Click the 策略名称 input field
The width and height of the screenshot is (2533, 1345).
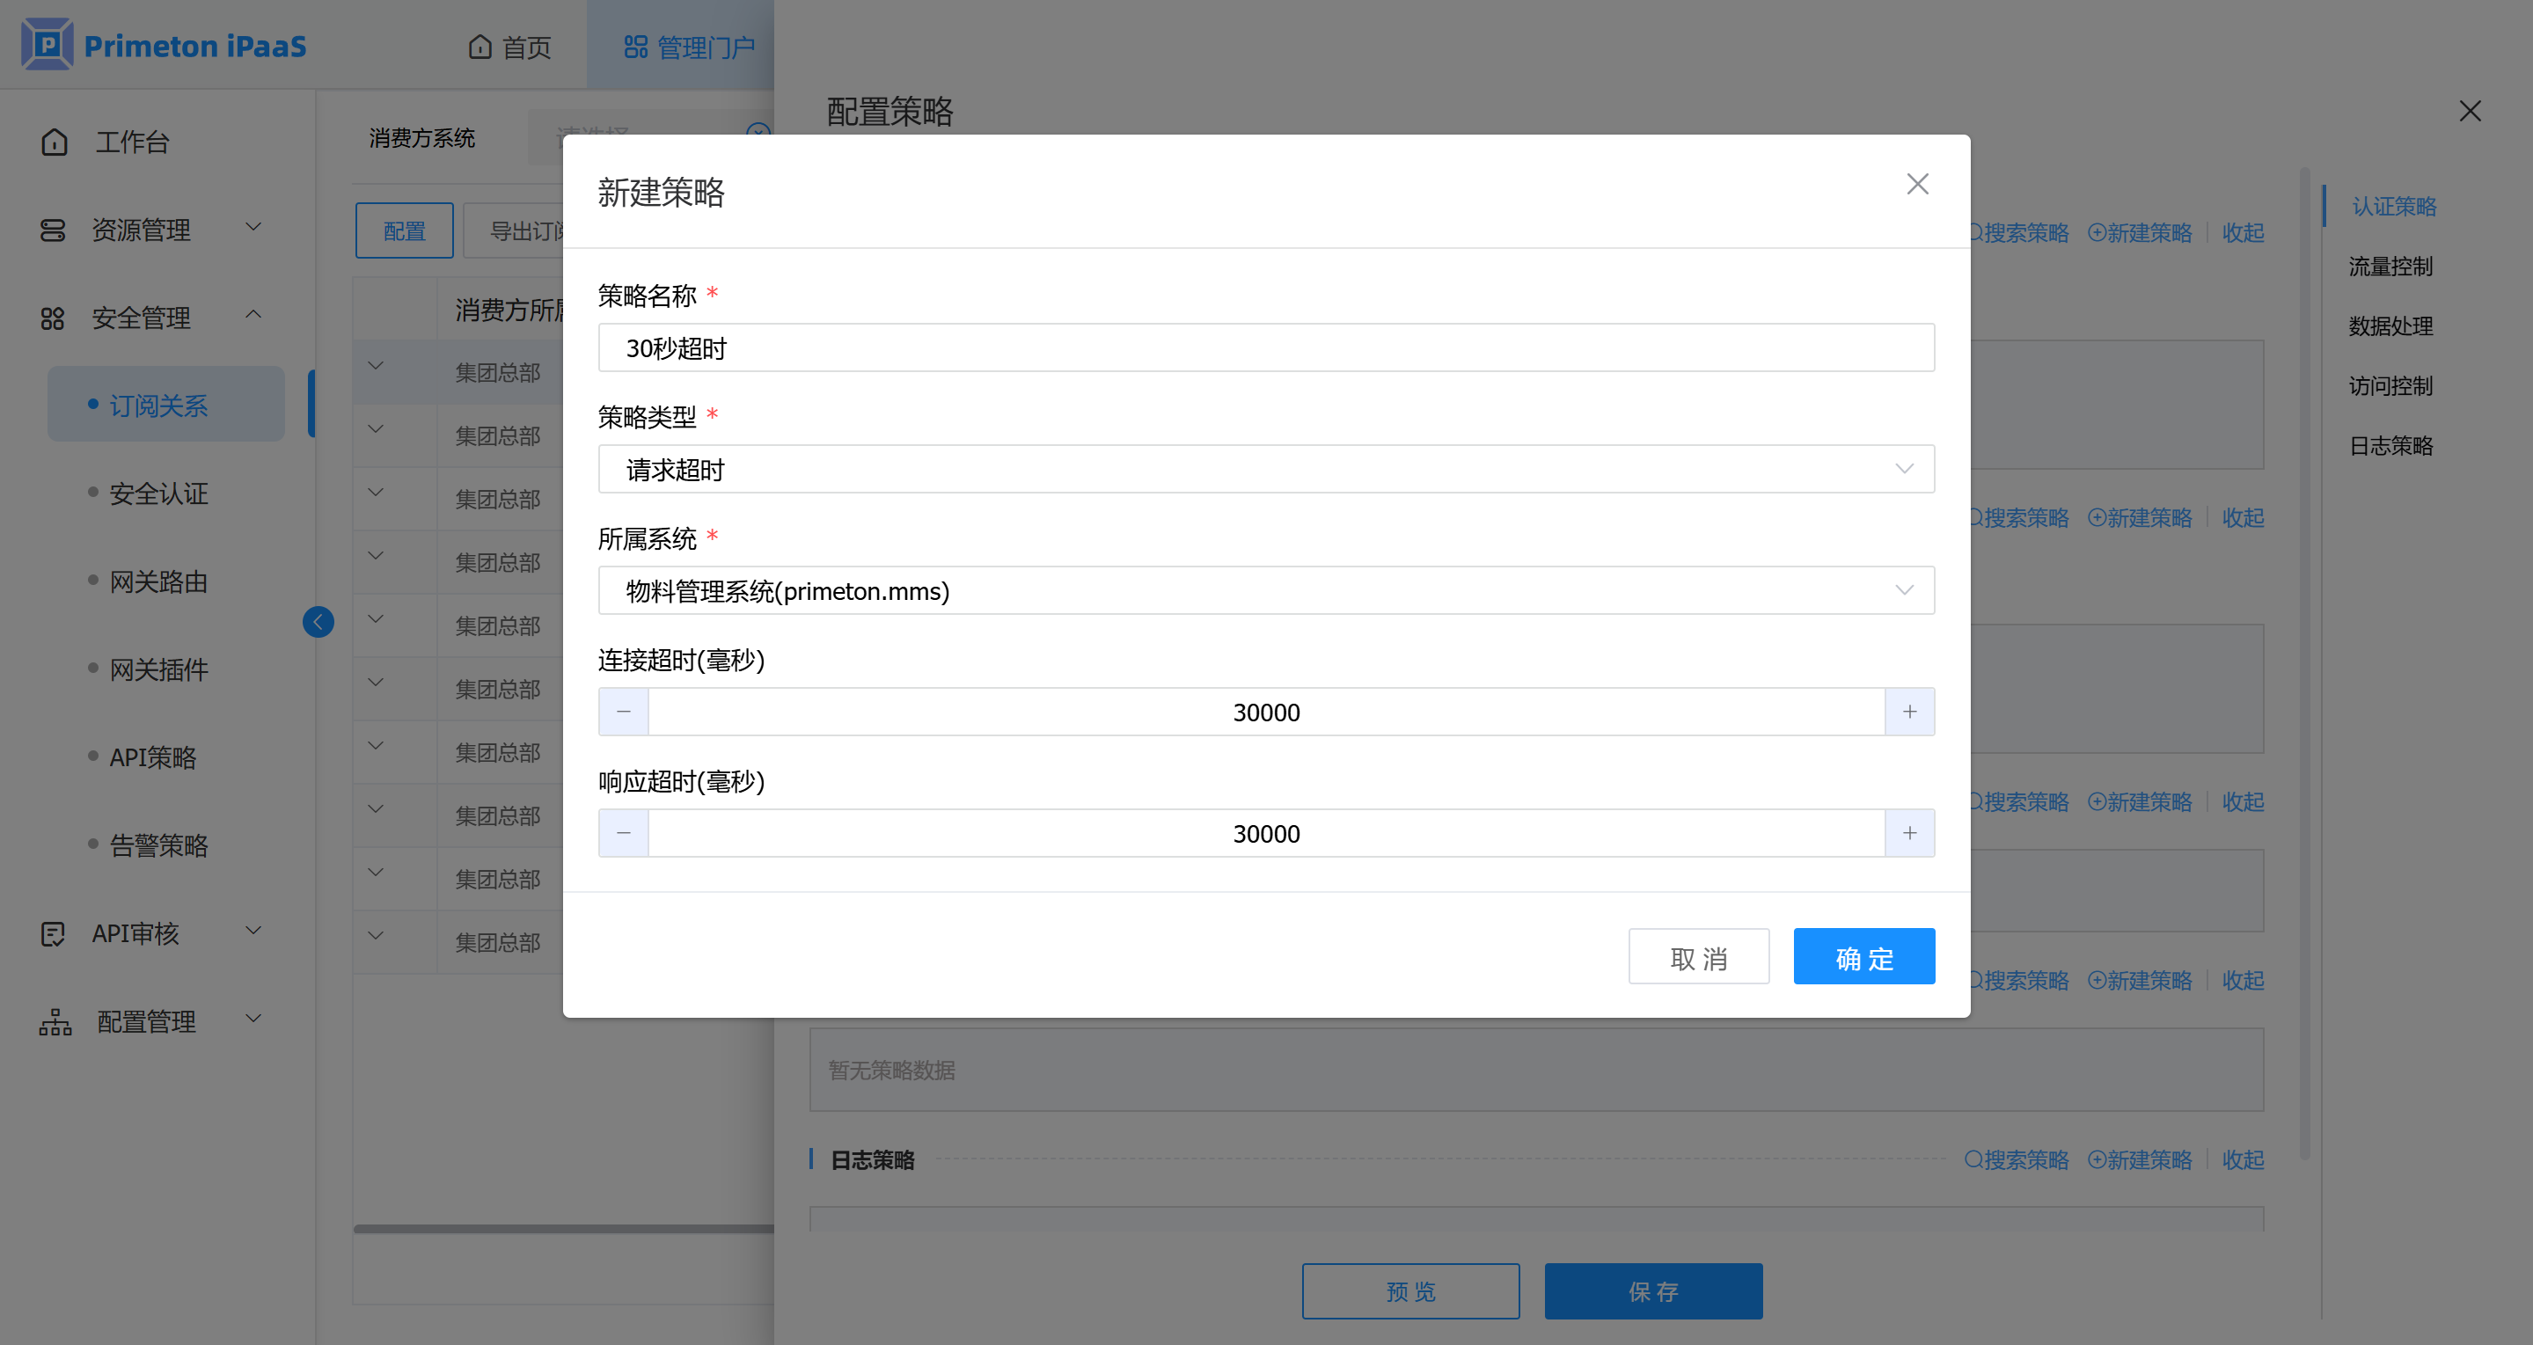click(1265, 348)
